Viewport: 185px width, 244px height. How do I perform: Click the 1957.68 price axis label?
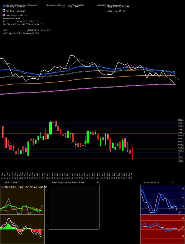point(181,148)
